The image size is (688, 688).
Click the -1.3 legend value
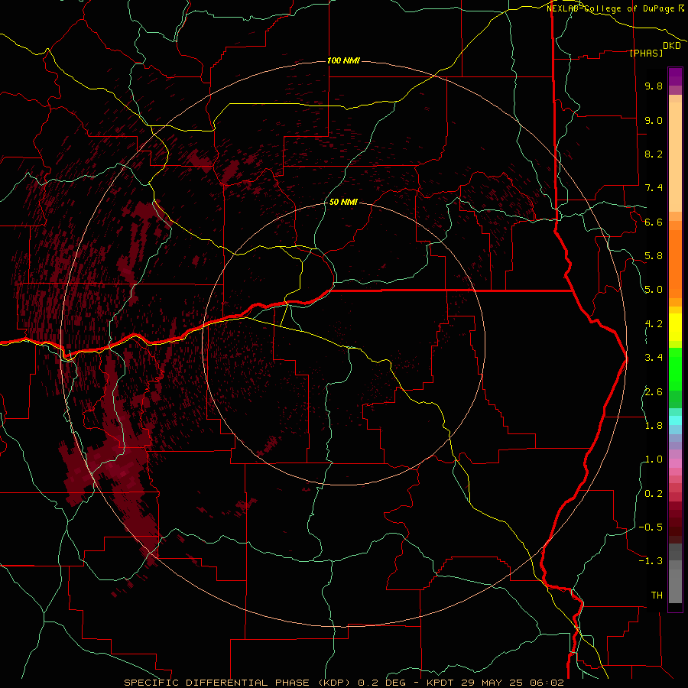tap(651, 561)
